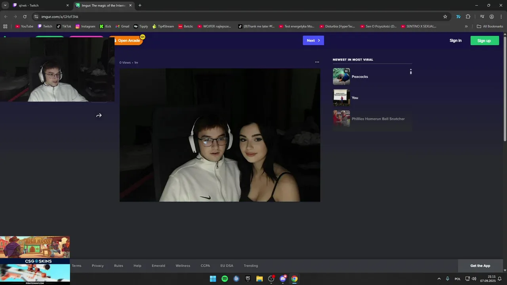
Task: Click Get the App button
Action: coord(480,266)
